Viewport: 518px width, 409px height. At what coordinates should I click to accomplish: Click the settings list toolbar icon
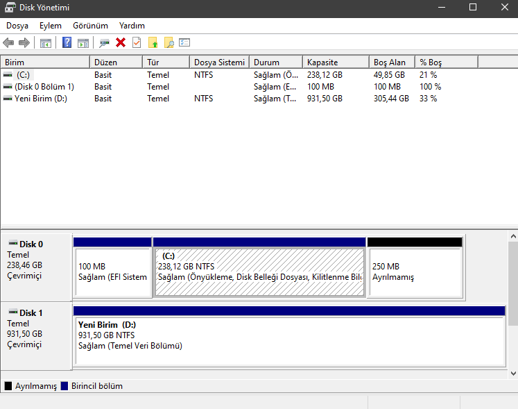[184, 42]
